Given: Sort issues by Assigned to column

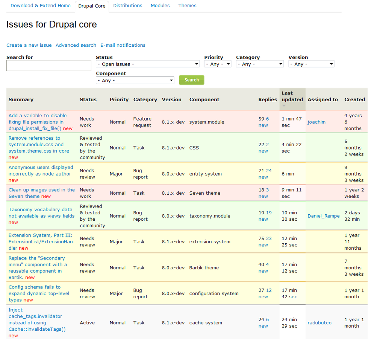Looking at the screenshot, I should [323, 99].
